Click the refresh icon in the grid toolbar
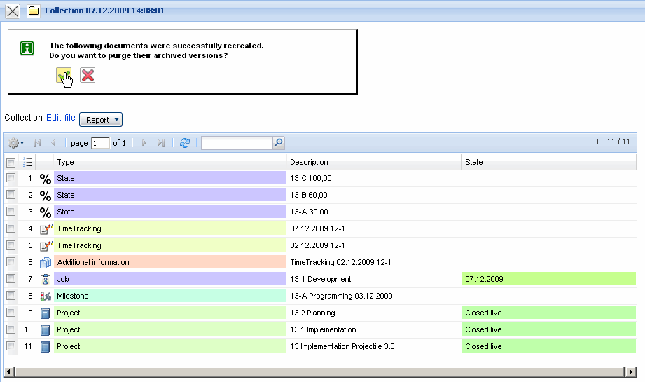The image size is (645, 382). click(185, 143)
